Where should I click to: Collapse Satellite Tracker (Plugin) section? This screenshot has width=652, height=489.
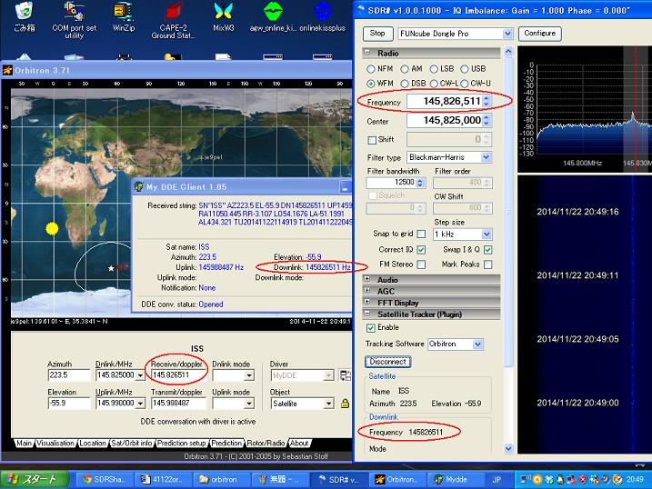pos(367,314)
